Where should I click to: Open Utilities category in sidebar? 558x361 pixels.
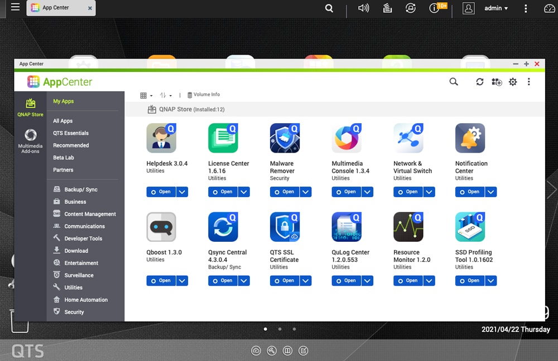pyautogui.click(x=68, y=287)
